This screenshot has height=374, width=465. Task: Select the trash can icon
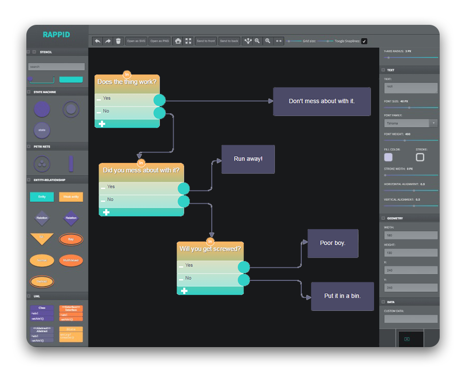point(118,41)
